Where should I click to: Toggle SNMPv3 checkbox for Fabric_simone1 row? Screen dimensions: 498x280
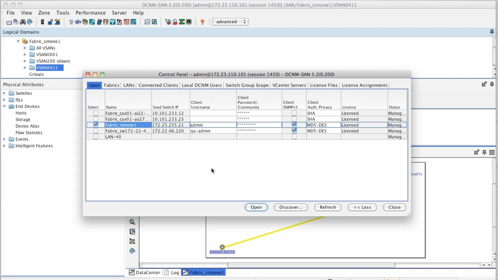pos(294,125)
